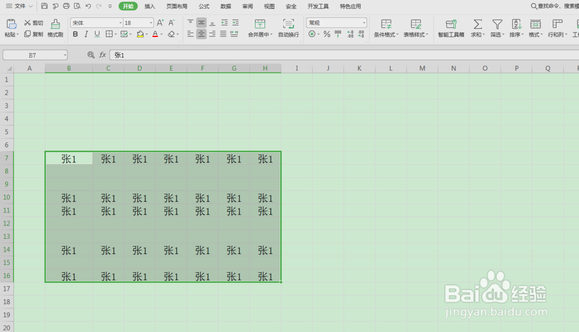
Task: Click the justify alignment icon
Action: (223, 34)
